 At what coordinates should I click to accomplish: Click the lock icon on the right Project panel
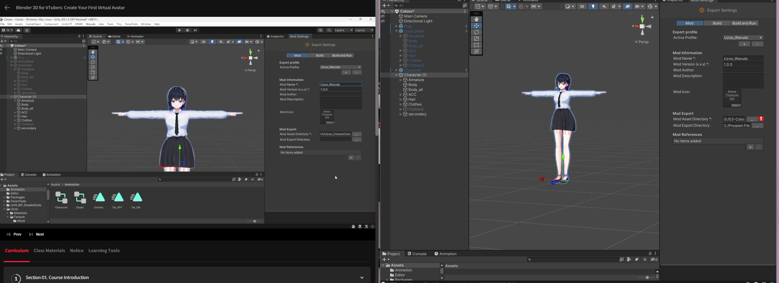coord(650,254)
